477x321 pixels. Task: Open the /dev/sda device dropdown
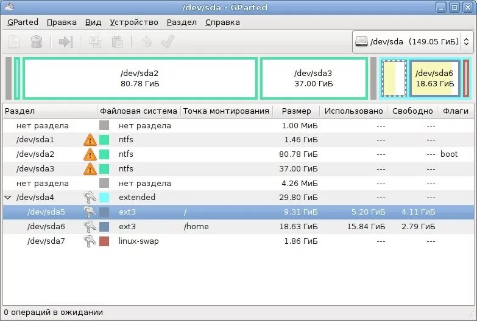(412, 41)
